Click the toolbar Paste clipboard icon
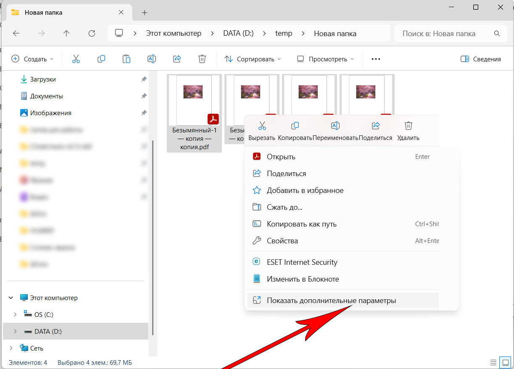Screen dimensions: 514x369 coord(127,59)
